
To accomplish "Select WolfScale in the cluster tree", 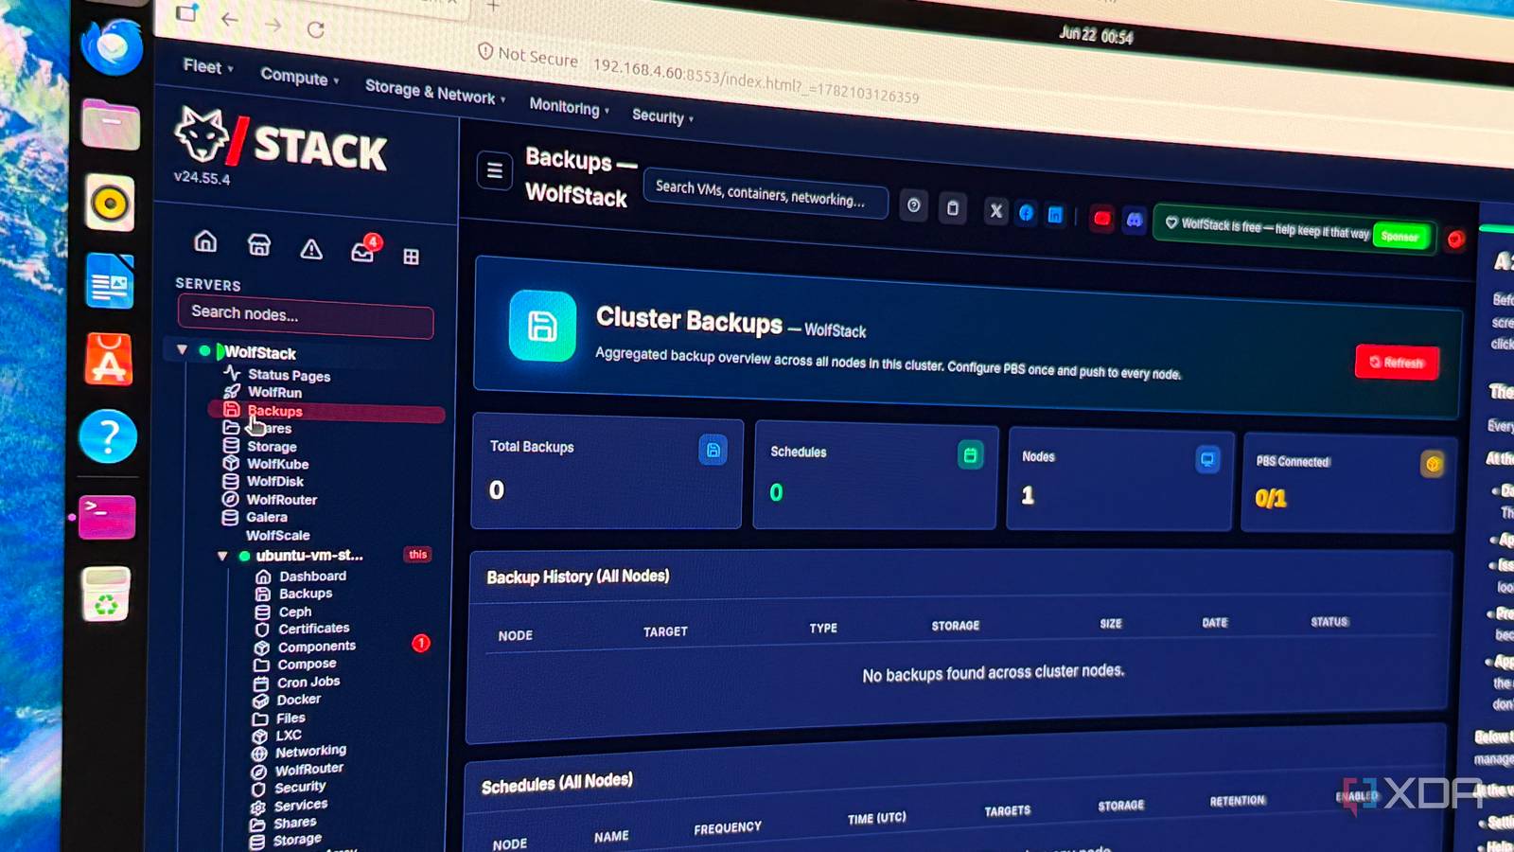I will tap(277, 535).
